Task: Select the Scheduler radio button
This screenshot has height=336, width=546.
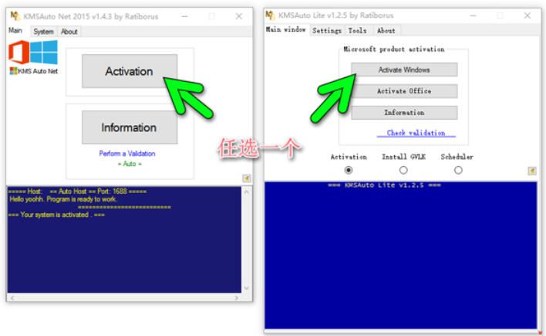Action: 458,170
